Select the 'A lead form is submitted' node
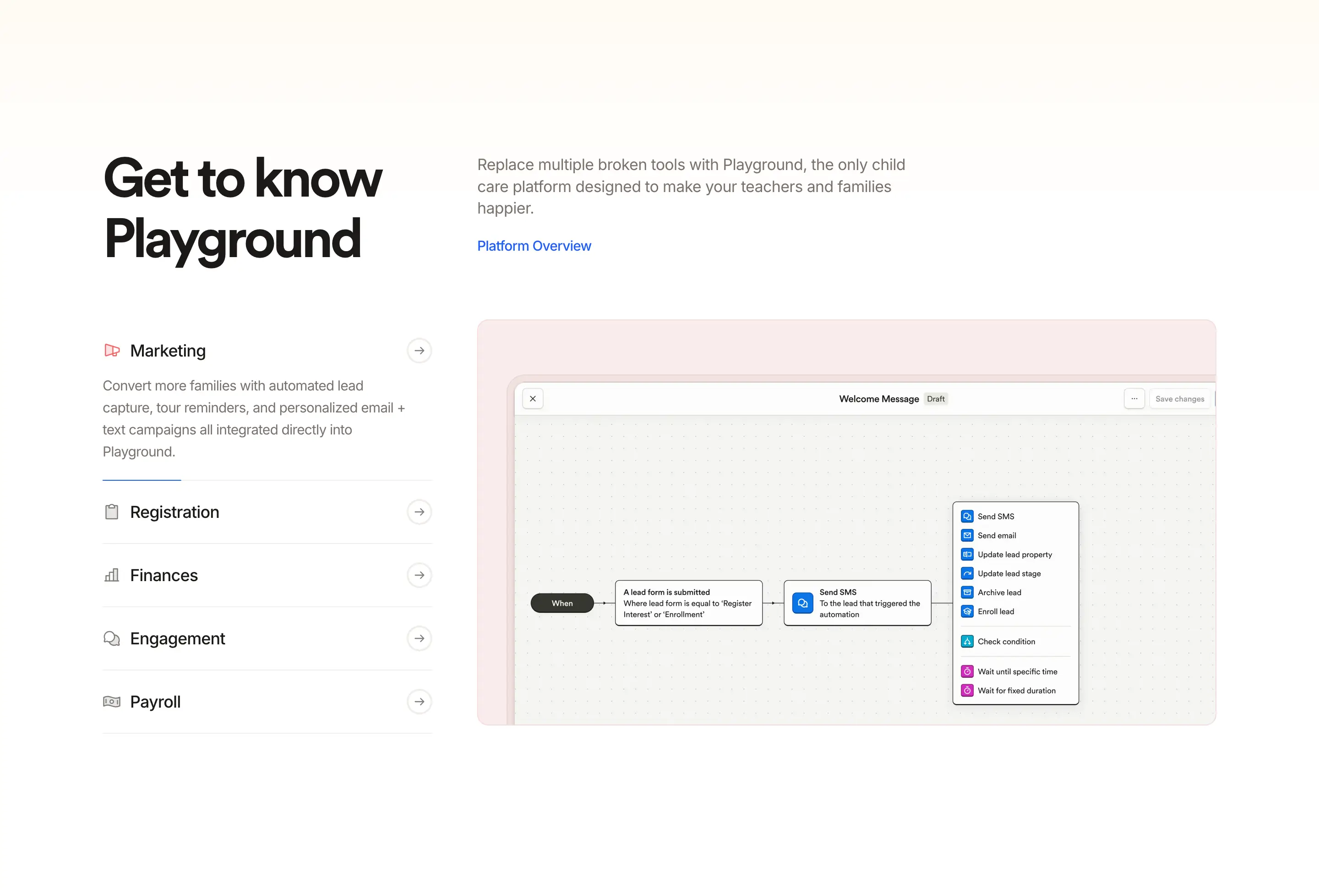The width and height of the screenshot is (1319, 890). click(688, 603)
